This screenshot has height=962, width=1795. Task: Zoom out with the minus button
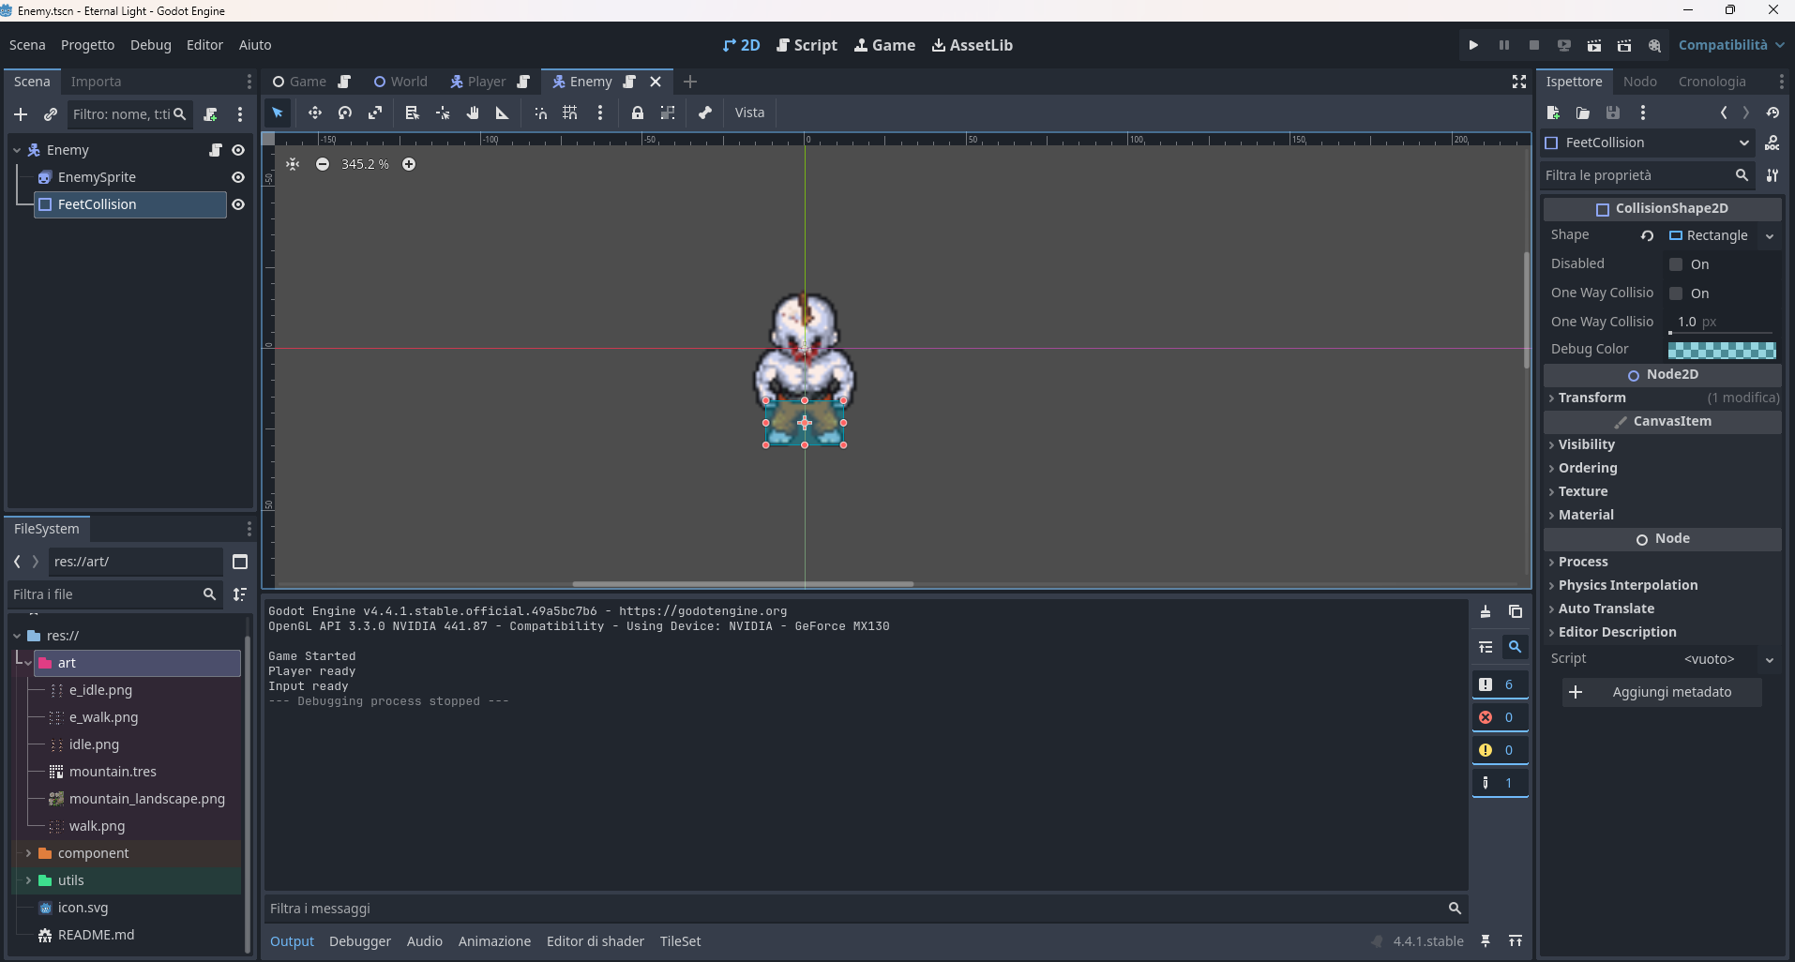pos(323,164)
